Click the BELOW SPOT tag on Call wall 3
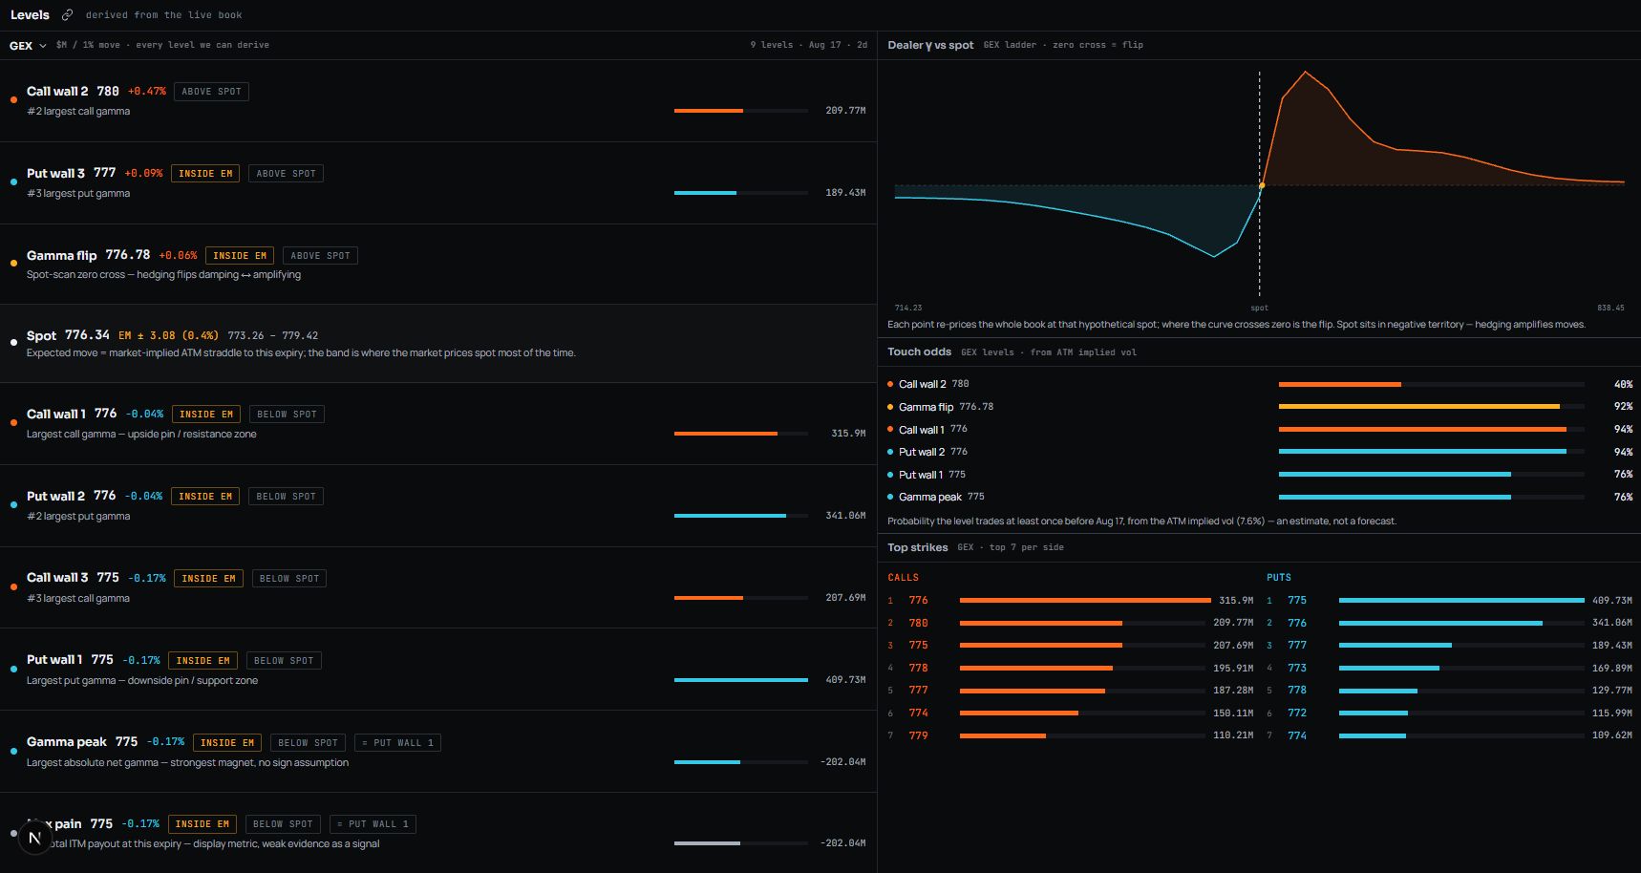Viewport: 1641px width, 873px height. 289,579
